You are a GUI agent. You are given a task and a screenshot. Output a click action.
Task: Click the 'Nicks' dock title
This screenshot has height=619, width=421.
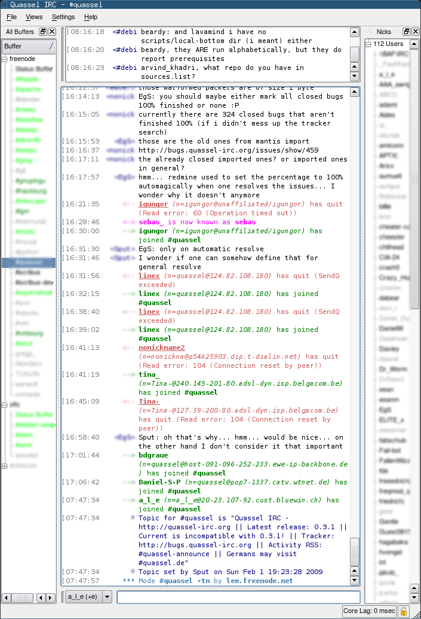(383, 32)
